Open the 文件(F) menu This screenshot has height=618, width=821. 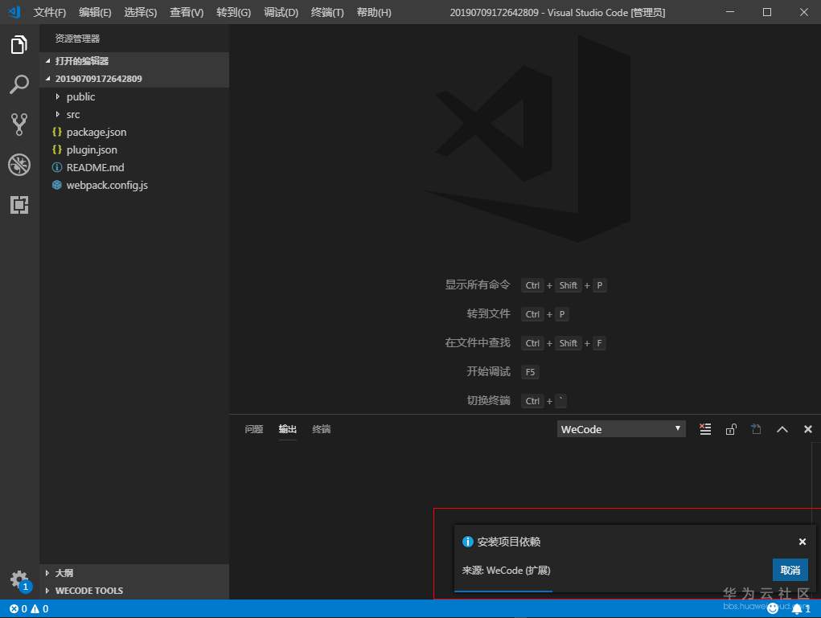[x=50, y=12]
